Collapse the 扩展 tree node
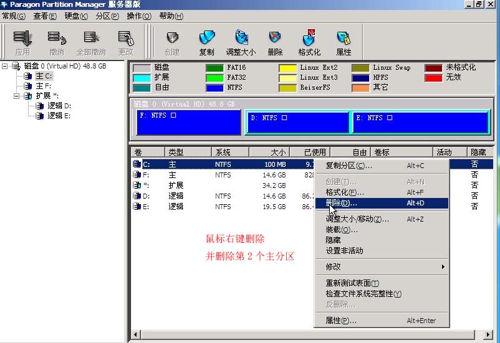This screenshot has height=343, width=500. 17,95
